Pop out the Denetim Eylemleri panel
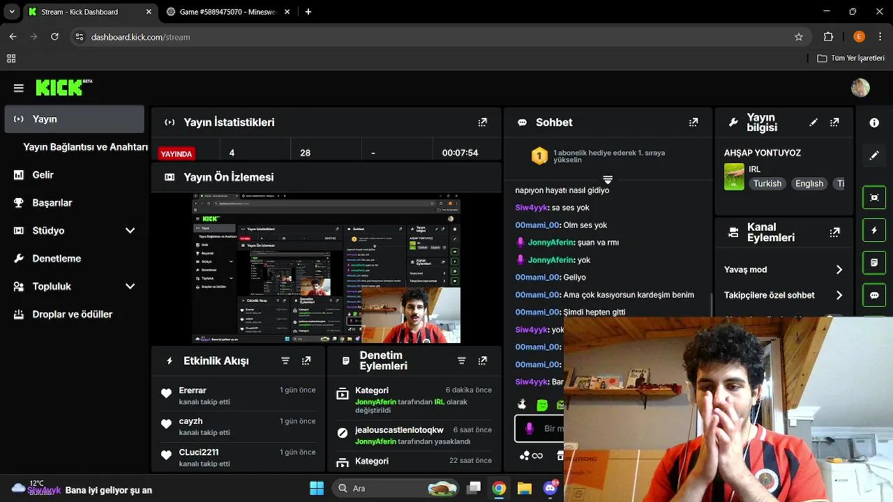This screenshot has width=893, height=502. [482, 360]
